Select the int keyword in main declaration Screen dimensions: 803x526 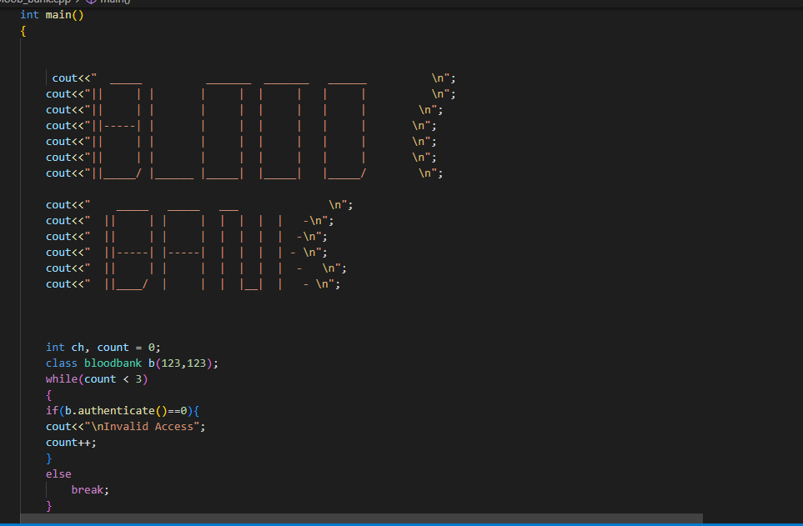28,13
